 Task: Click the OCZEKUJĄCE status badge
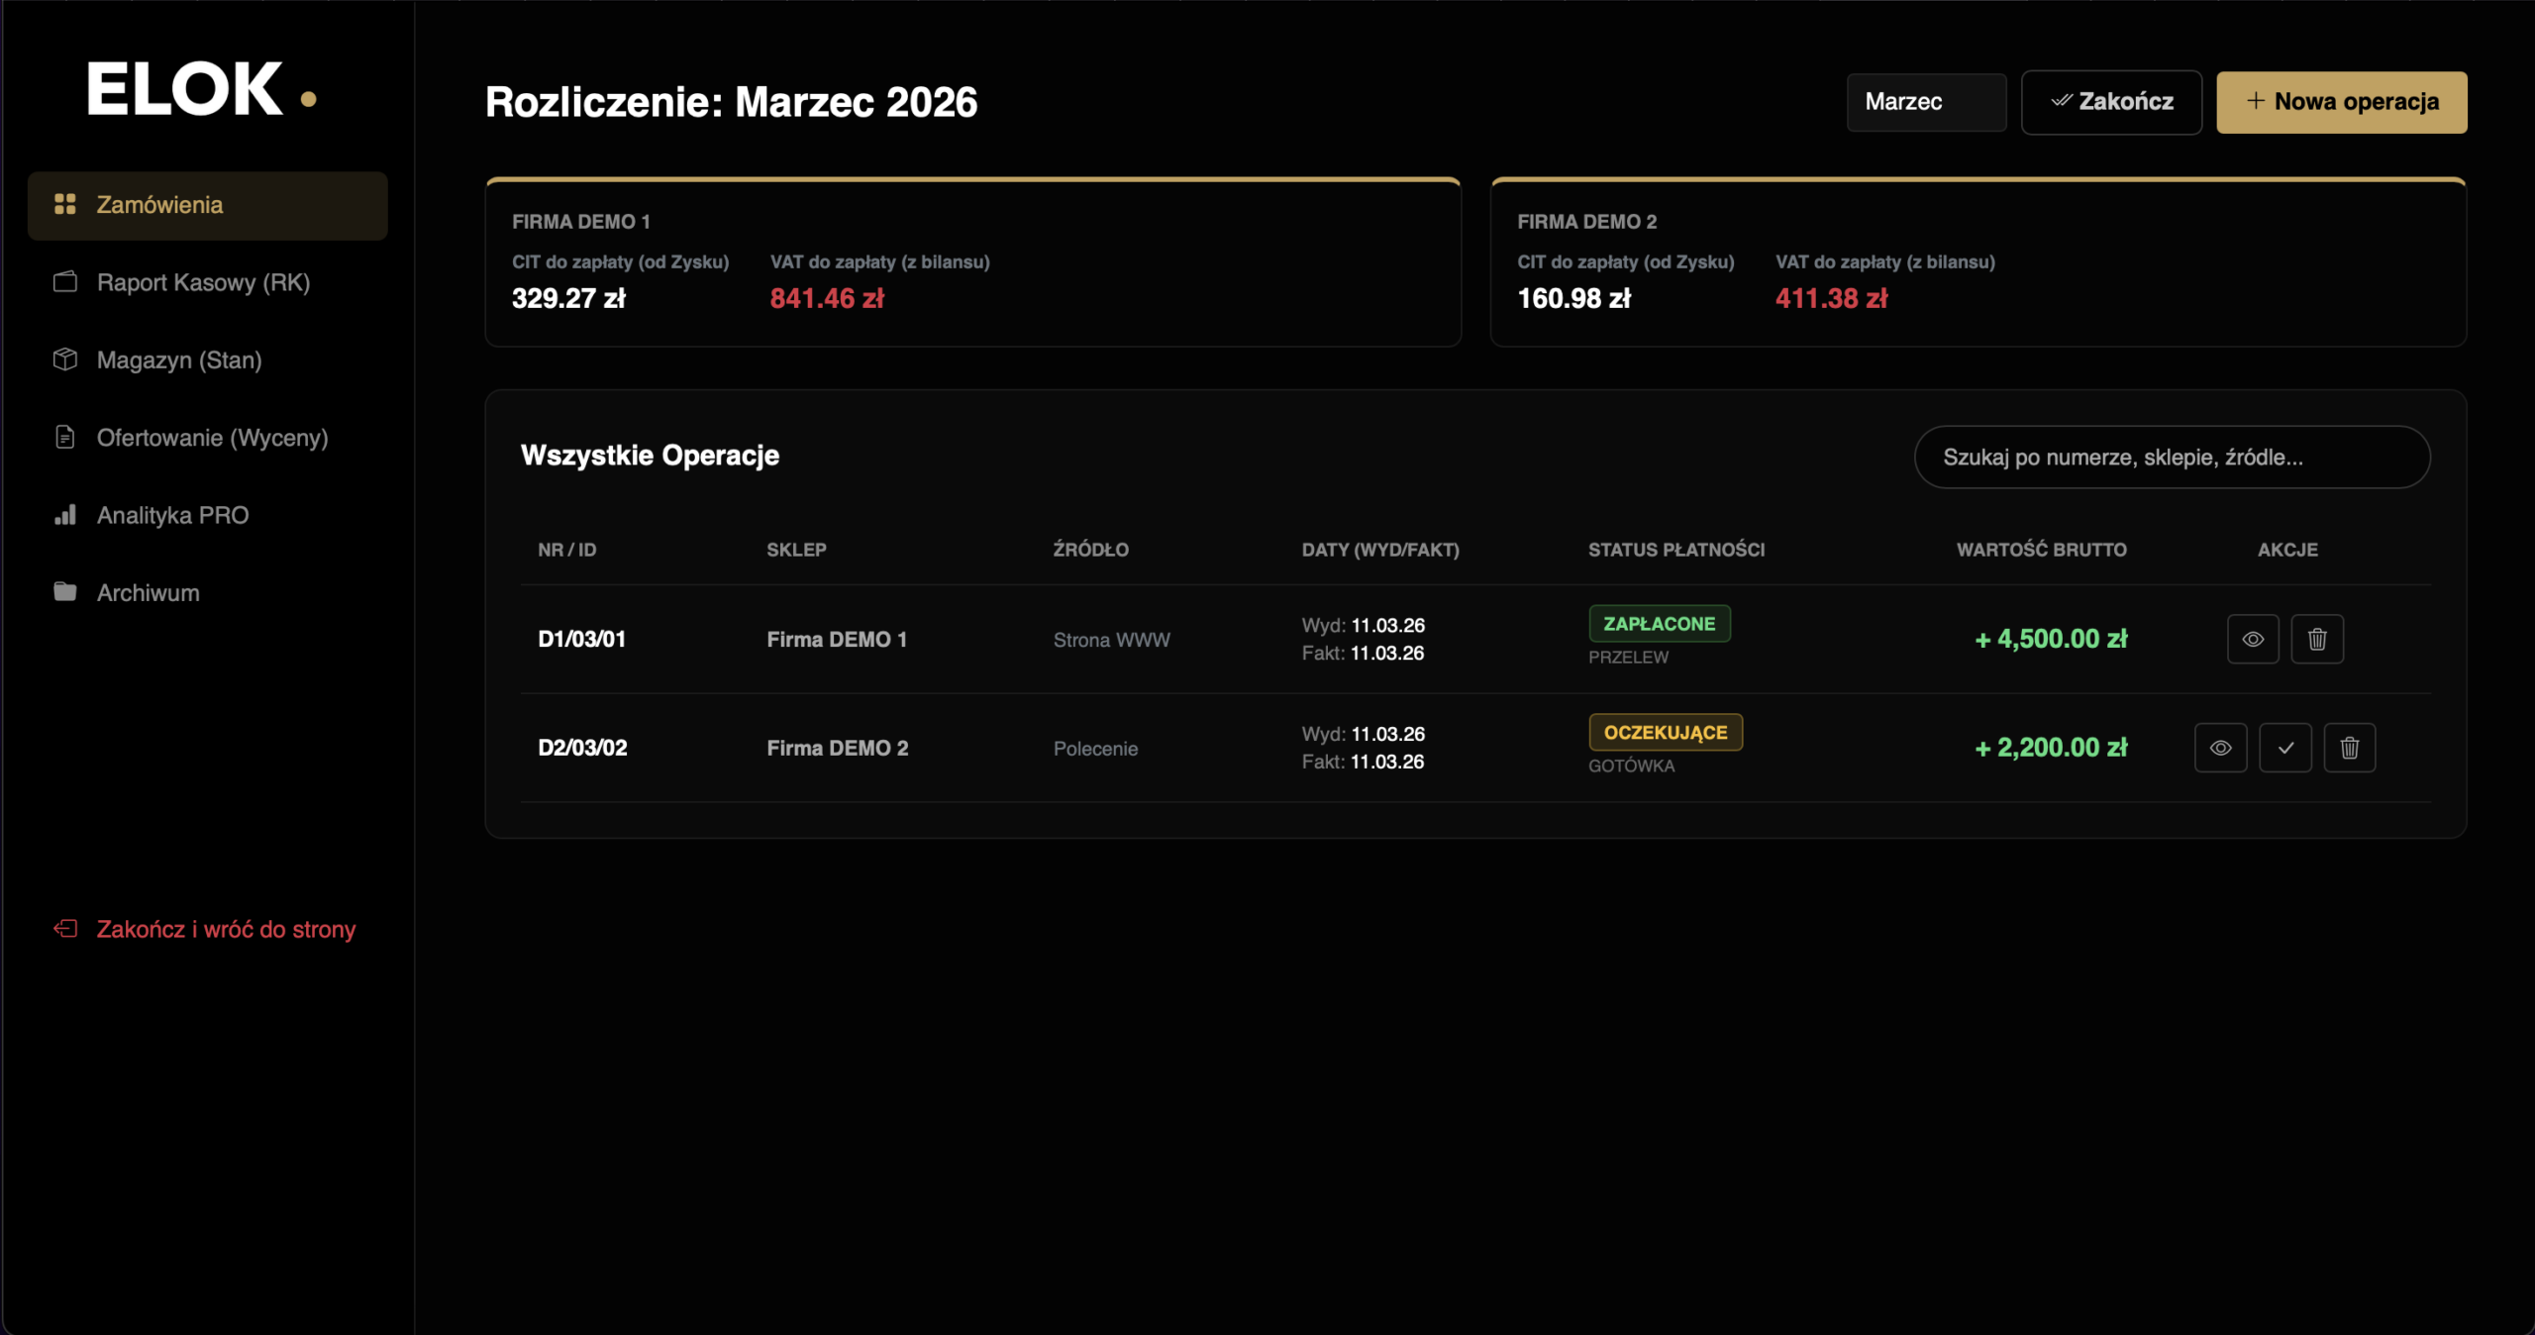tap(1665, 733)
